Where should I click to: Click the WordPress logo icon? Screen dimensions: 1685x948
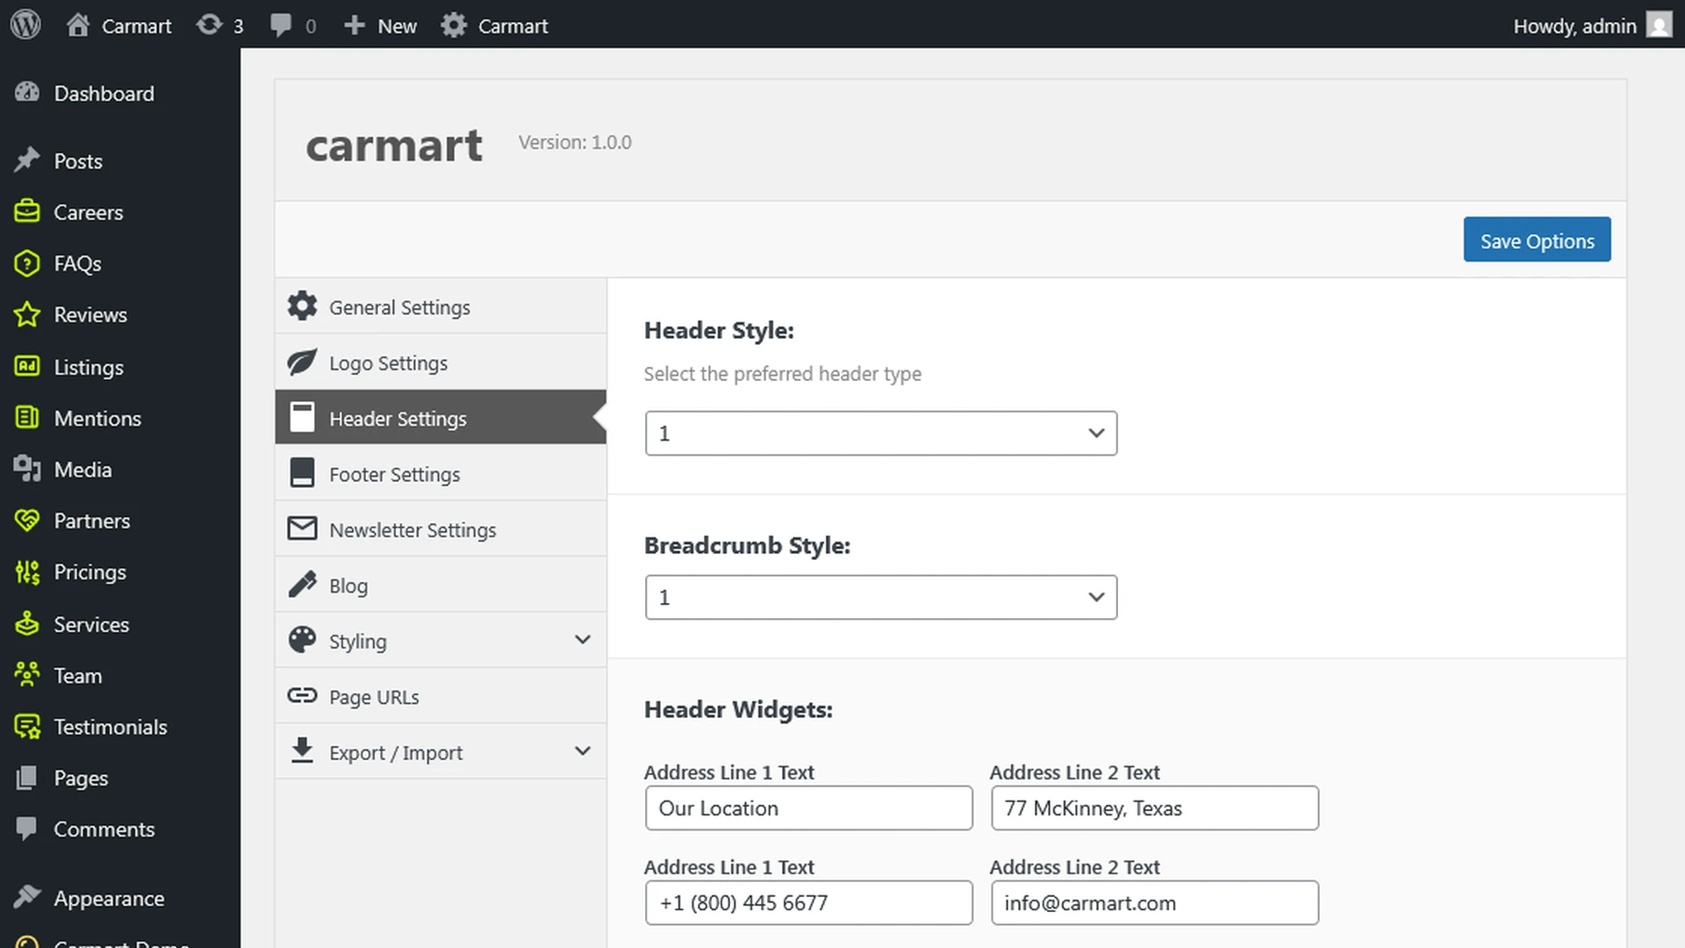[x=25, y=25]
